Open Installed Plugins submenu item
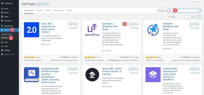Screen dimensions: 204x95 pyautogui.click(x=7, y=34)
